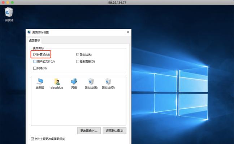Toggle 允许主题更改桌面图标(L) checkbox
The height and width of the screenshot is (144, 234).
pos(32,139)
